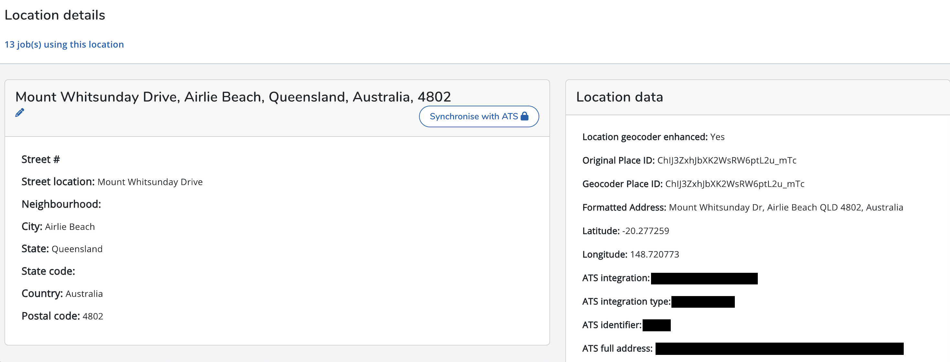Click the Mount Whitsunday Drive address title
The width and height of the screenshot is (950, 362).
233,97
